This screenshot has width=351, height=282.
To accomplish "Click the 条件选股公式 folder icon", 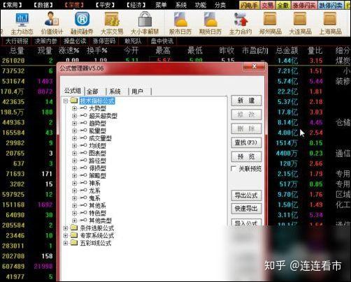I will click(x=74, y=228).
